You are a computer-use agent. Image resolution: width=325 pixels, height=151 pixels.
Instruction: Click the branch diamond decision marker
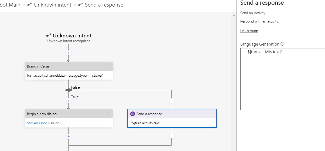click(69, 90)
